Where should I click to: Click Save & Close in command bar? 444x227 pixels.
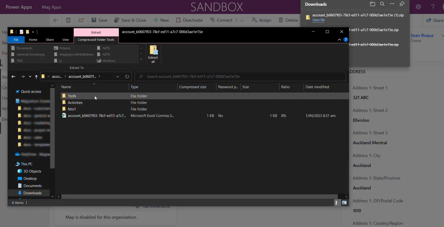[130, 20]
